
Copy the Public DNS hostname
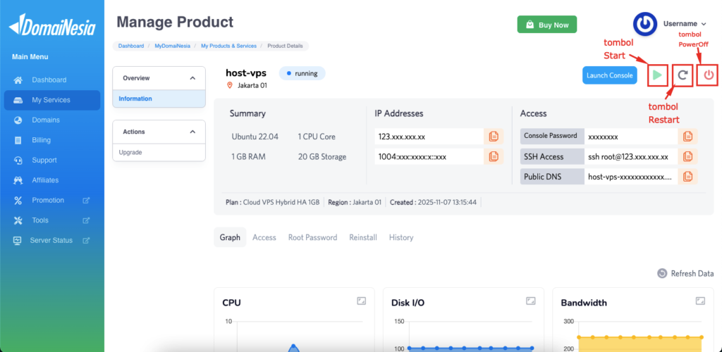(x=688, y=177)
